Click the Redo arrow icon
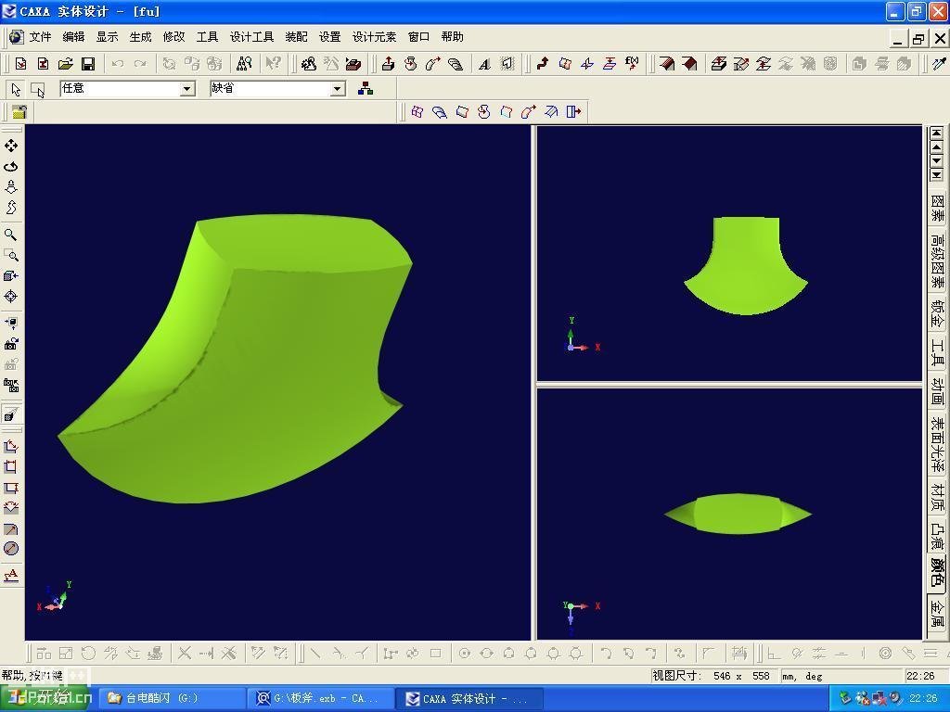Viewport: 950px width, 712px height. (140, 64)
